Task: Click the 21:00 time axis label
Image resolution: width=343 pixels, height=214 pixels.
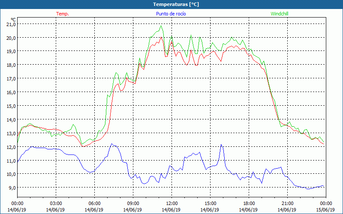Action: pos(287,204)
